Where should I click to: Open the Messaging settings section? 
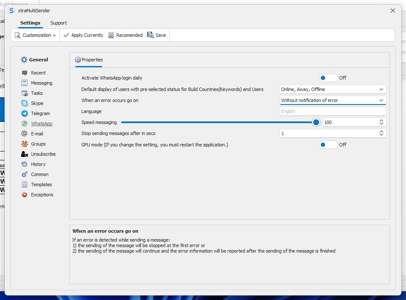click(37, 83)
